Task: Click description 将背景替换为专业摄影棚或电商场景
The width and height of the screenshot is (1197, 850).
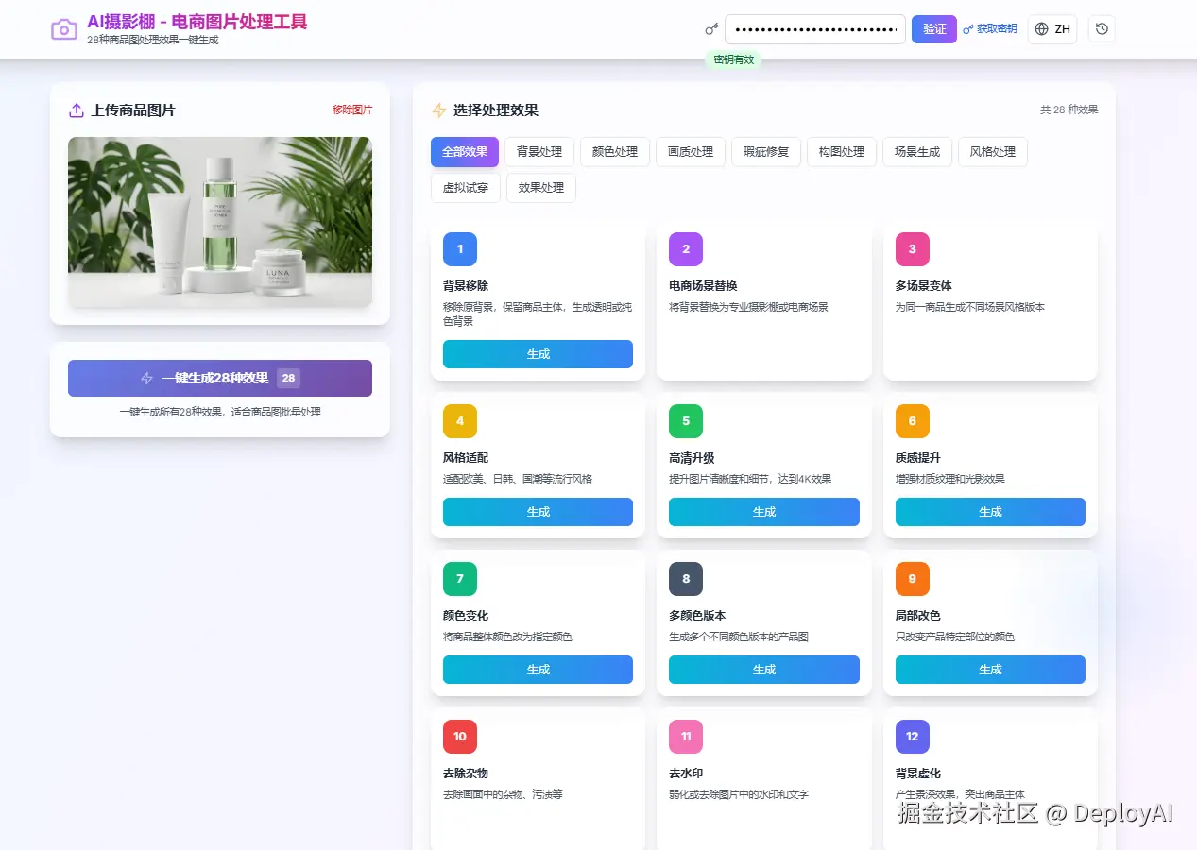Action: click(x=748, y=307)
